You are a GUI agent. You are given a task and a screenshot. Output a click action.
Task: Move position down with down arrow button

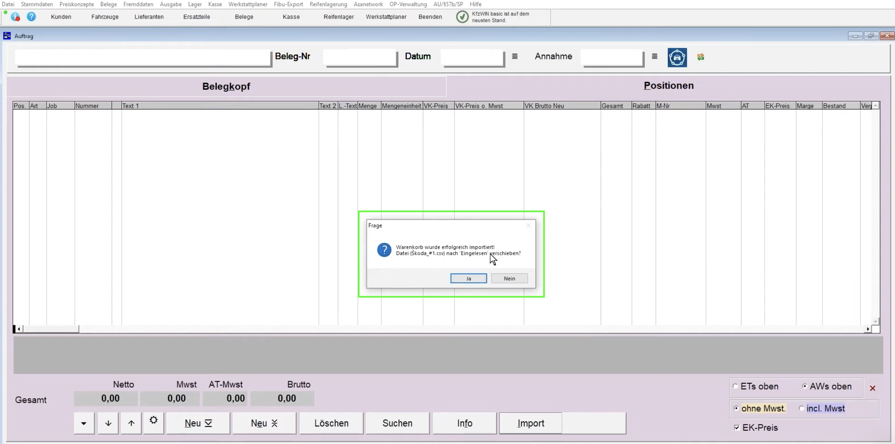click(x=108, y=423)
